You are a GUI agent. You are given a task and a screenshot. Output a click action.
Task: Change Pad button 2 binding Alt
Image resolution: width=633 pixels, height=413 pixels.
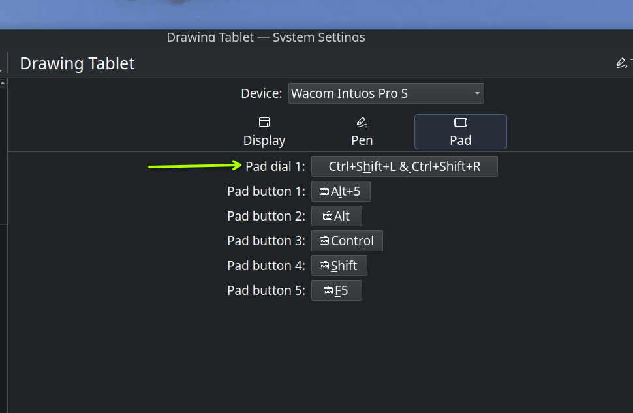pos(337,216)
